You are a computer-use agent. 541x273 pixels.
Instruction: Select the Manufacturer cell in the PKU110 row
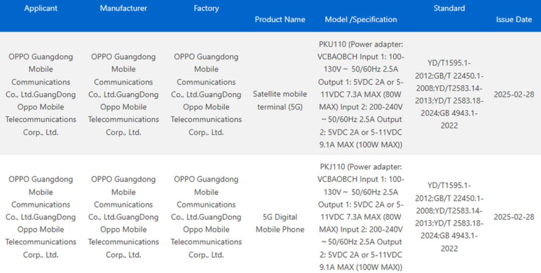tap(124, 95)
